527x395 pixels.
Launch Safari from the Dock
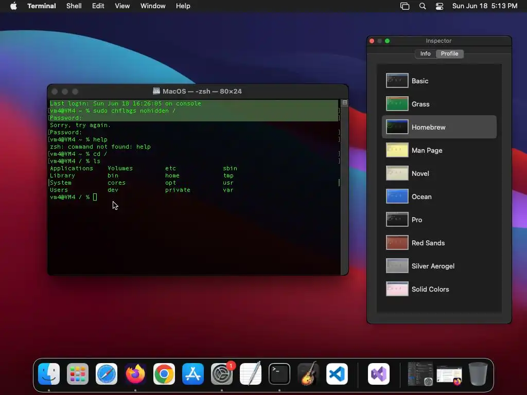(x=107, y=374)
